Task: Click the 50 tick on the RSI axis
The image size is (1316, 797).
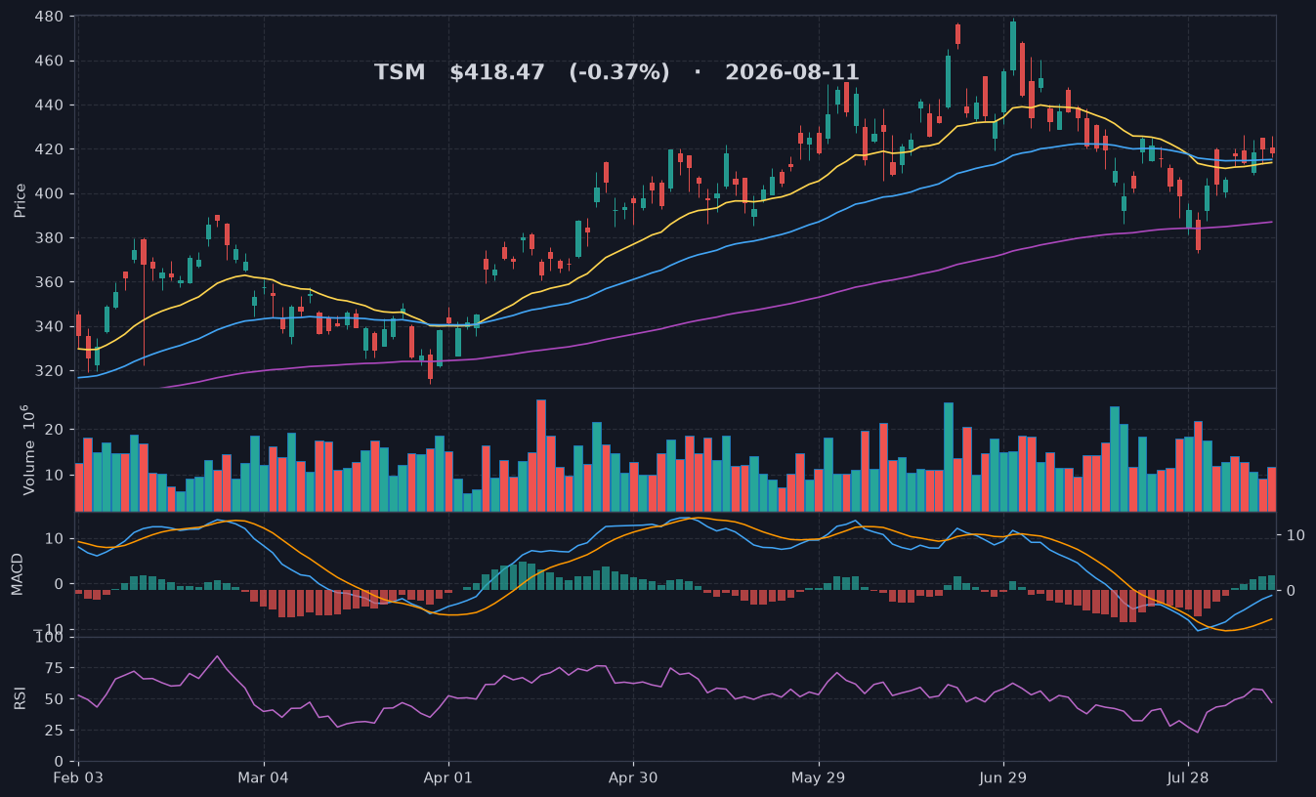Action: 56,699
